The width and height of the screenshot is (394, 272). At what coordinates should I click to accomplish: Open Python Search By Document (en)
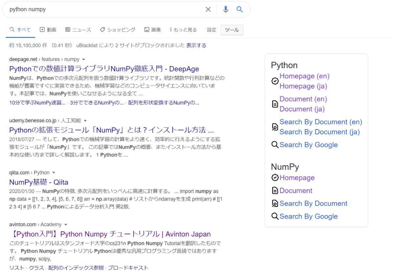click(x=321, y=122)
